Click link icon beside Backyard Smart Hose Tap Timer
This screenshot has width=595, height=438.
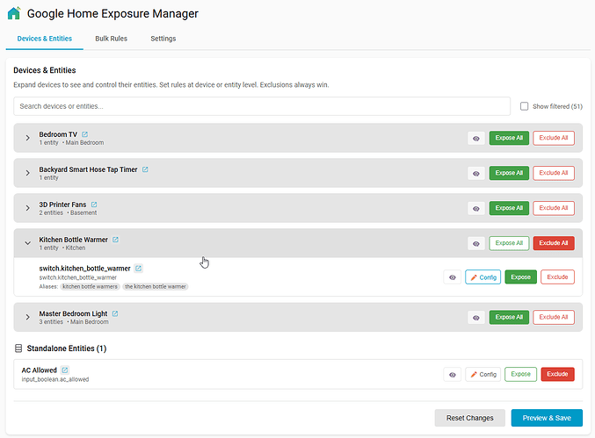point(145,169)
